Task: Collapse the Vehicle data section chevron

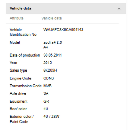Action: (119, 9)
